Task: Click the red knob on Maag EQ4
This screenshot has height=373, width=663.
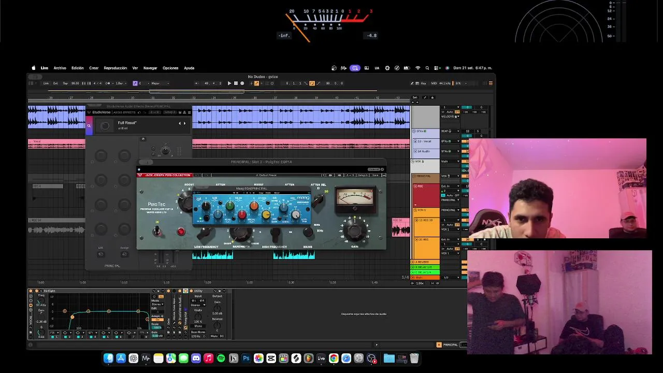Action: tap(242, 214)
